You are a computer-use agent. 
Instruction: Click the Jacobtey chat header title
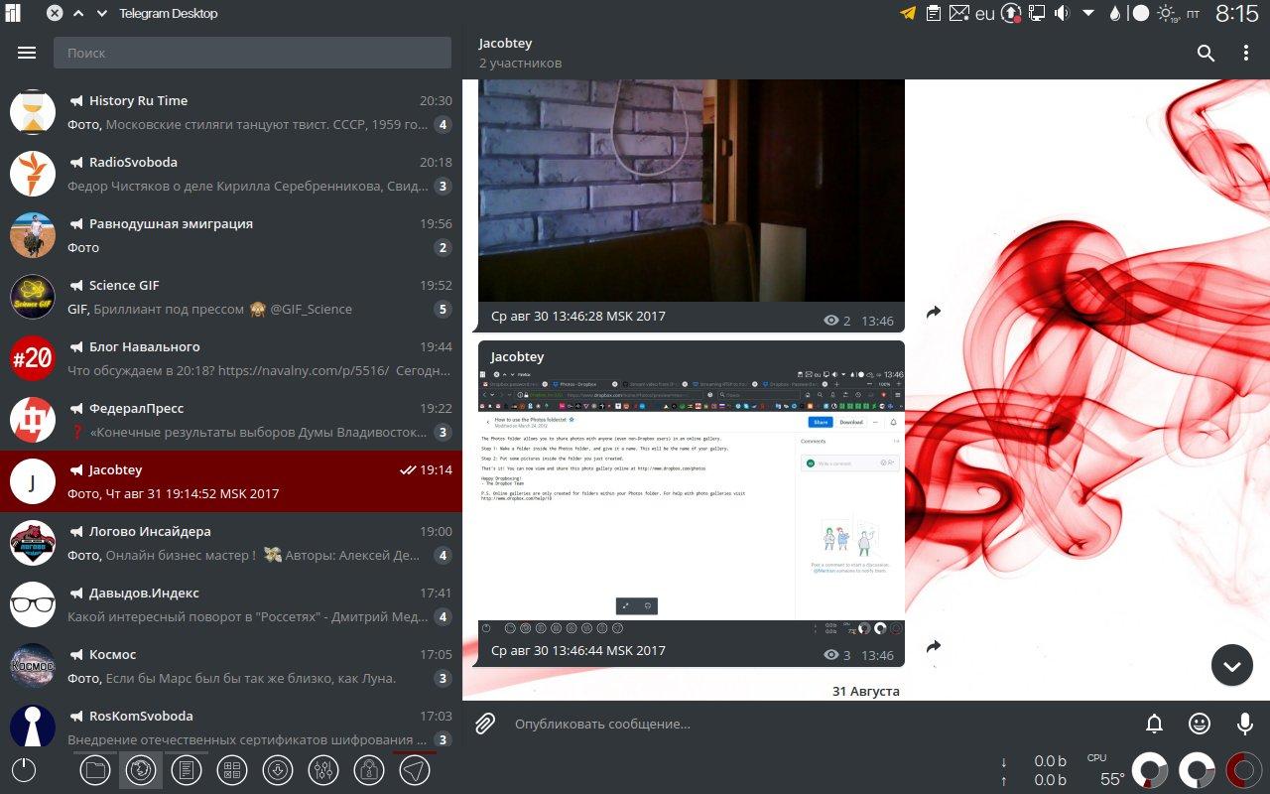click(505, 44)
